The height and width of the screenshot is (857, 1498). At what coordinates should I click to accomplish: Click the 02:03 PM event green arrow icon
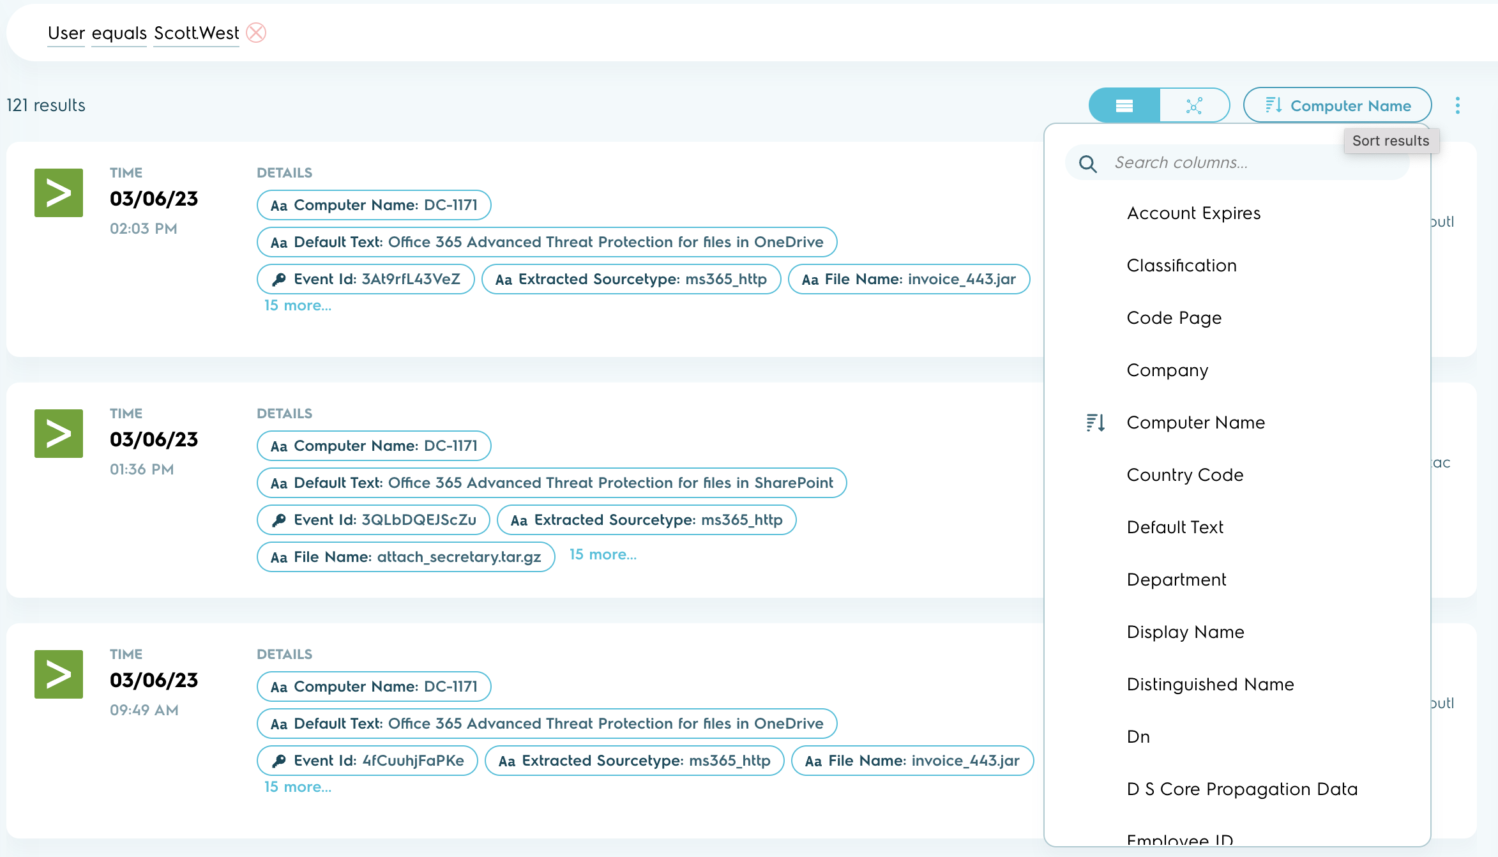coord(59,193)
